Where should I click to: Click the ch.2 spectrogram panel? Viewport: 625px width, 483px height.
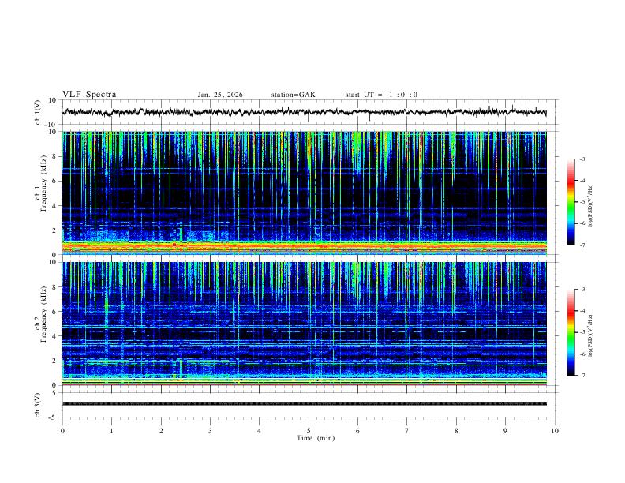tap(305, 324)
